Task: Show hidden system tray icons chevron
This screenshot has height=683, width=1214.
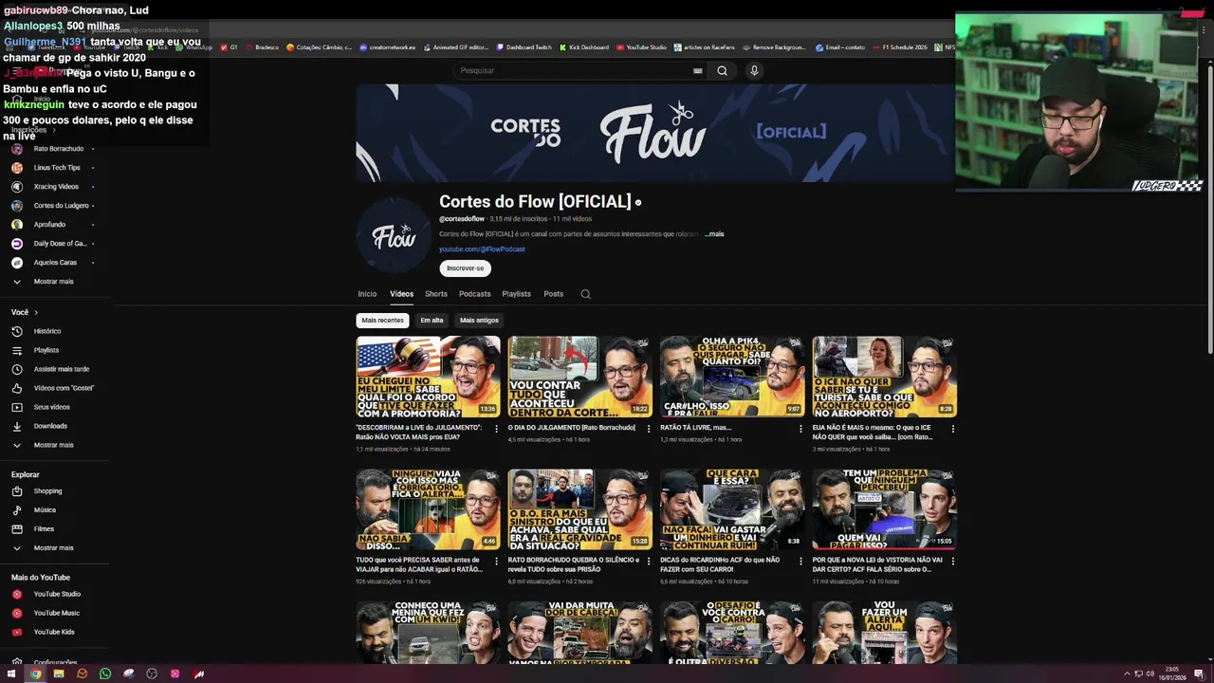Action: pos(1127,674)
